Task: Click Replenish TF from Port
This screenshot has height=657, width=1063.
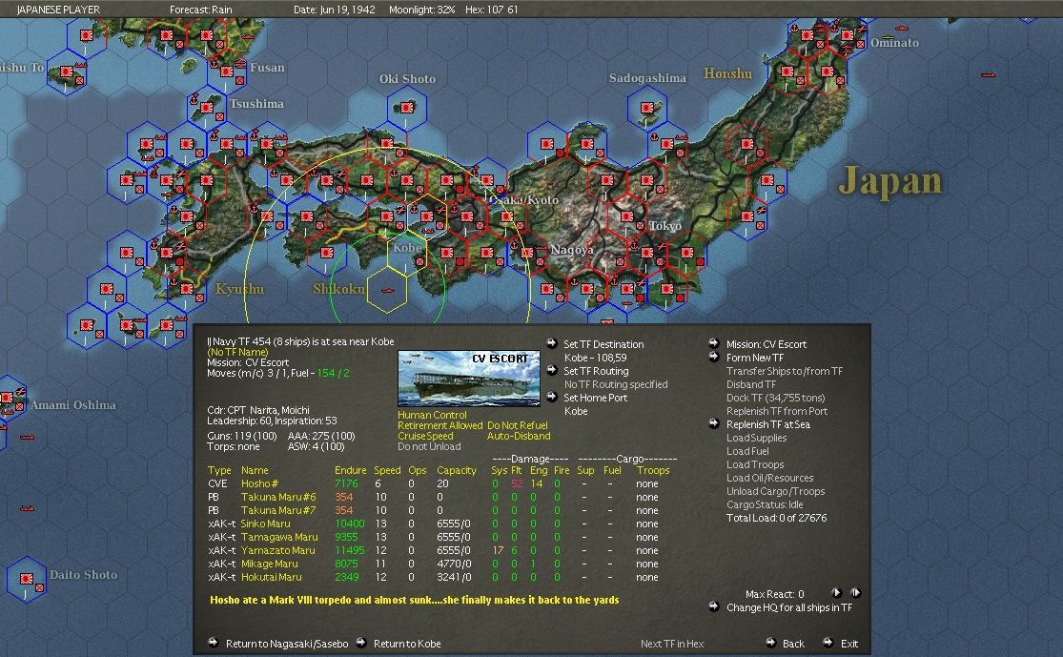Action: [x=777, y=412]
